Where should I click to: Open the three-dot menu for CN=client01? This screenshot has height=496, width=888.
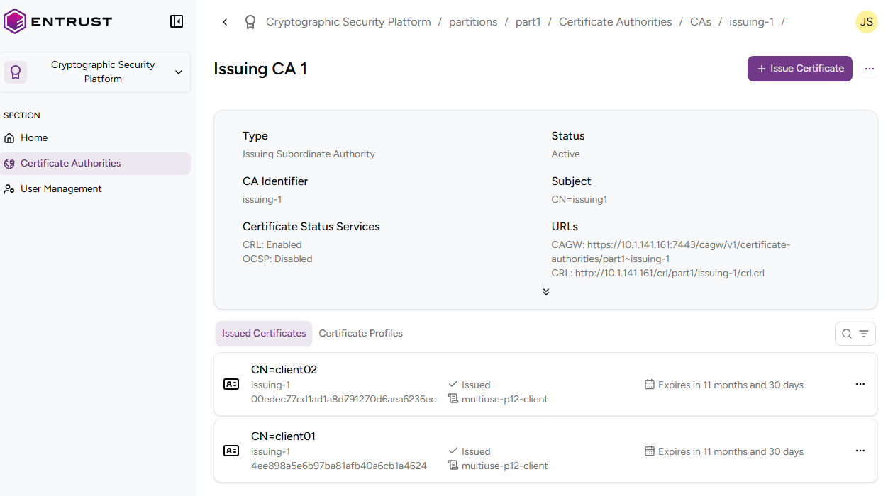click(x=860, y=451)
